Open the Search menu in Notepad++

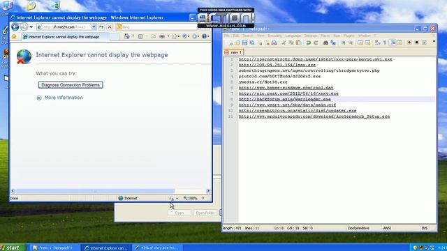click(248, 36)
